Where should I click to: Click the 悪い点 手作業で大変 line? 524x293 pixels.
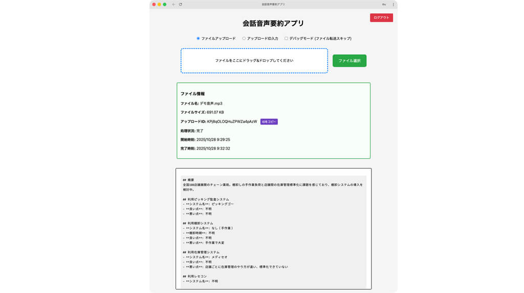pyautogui.click(x=204, y=242)
